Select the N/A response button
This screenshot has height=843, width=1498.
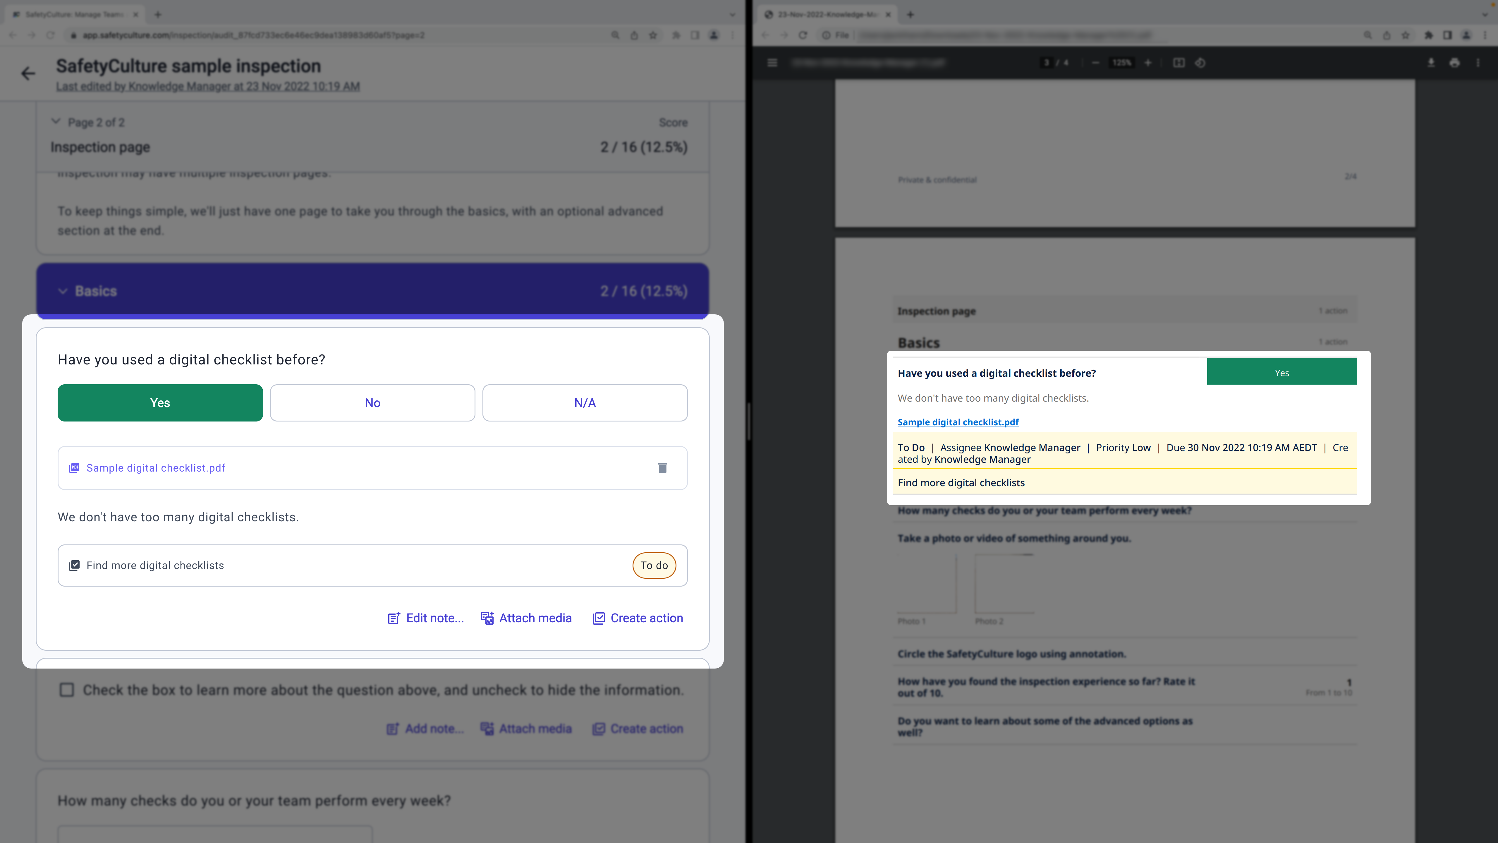(585, 402)
